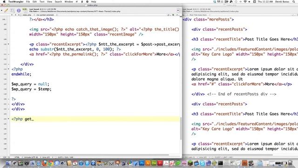Collapse the fold triangle beside '<?php get_'
This screenshot has height=168, width=298.
pos(8,119)
